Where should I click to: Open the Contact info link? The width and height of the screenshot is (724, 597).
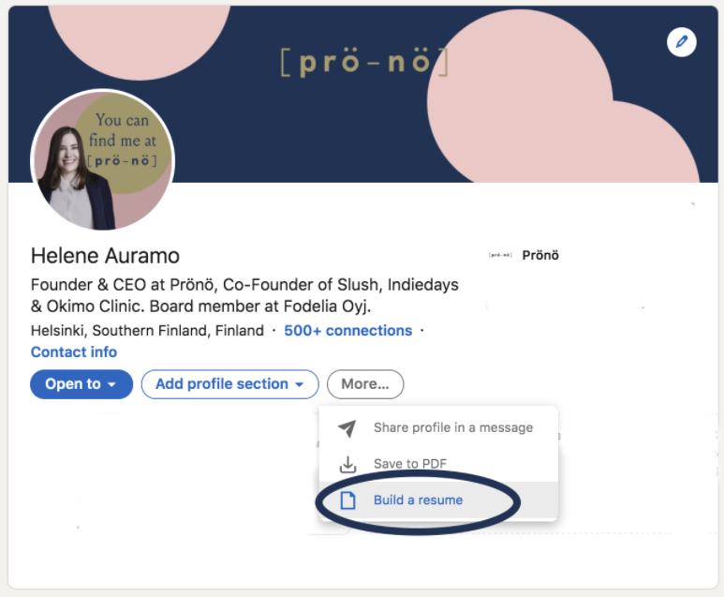pyautogui.click(x=74, y=352)
